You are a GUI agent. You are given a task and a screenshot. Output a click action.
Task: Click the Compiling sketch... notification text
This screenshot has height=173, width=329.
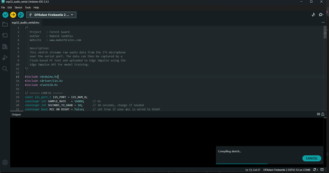point(229,151)
